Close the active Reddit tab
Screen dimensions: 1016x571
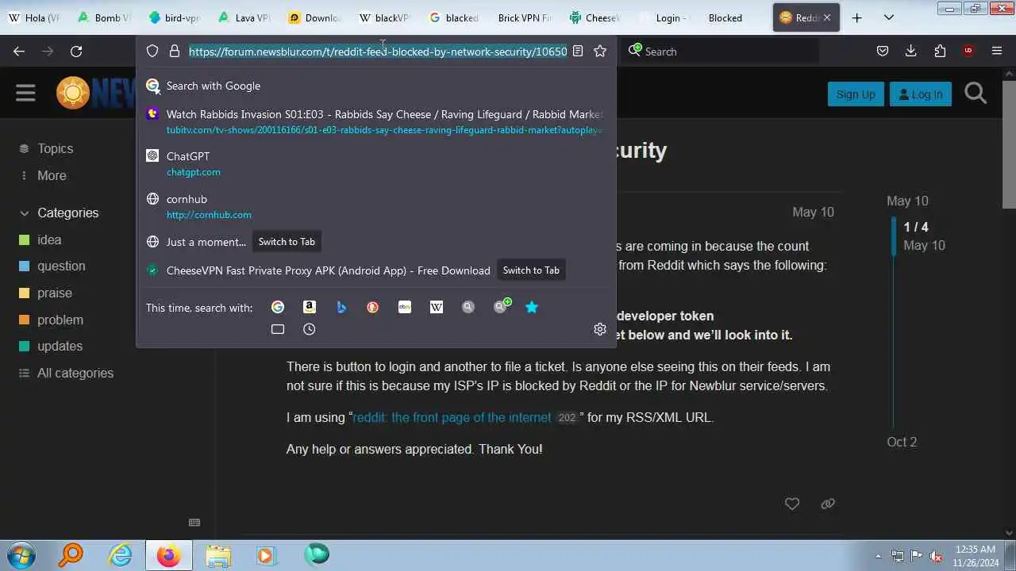coord(827,17)
